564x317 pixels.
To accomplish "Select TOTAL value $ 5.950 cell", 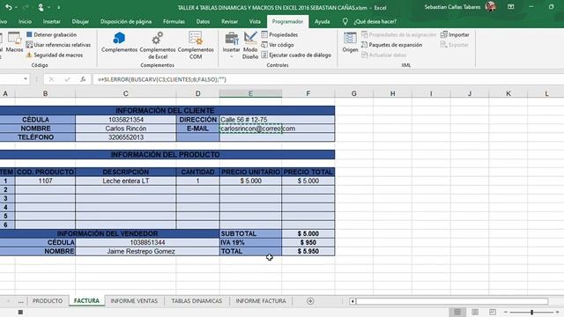I will 308,251.
